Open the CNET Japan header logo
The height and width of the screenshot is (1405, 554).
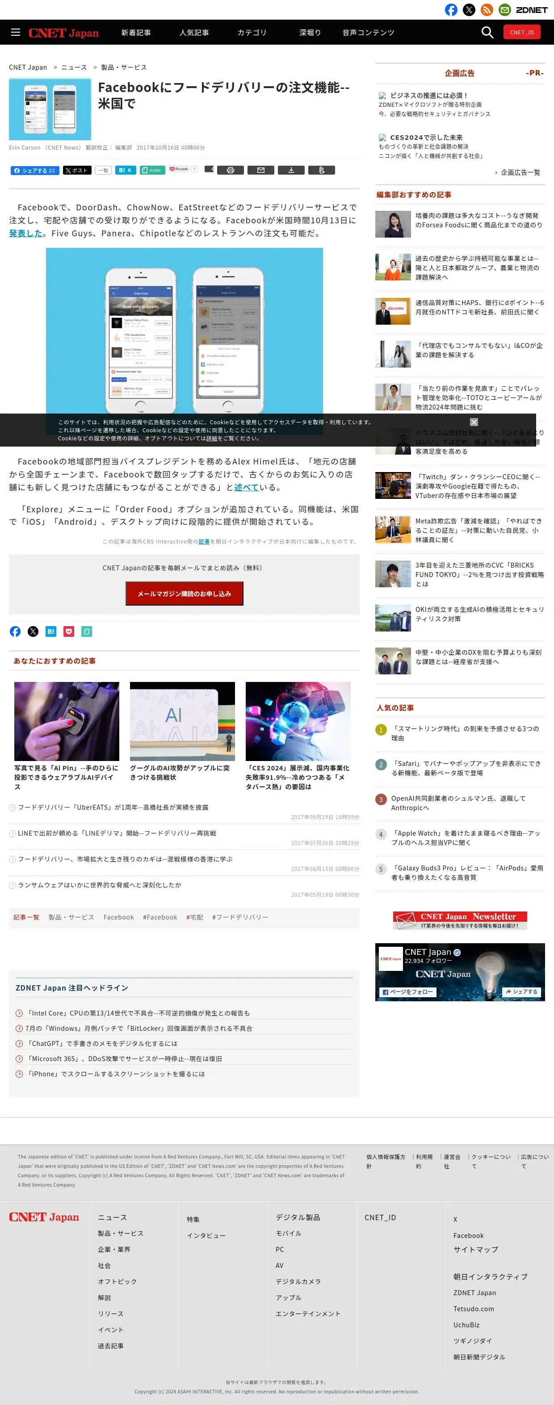[63, 33]
